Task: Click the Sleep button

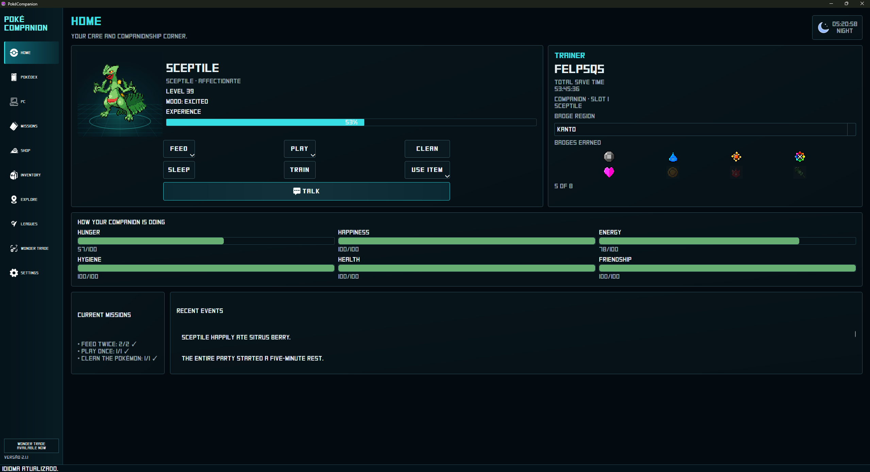Action: tap(179, 170)
